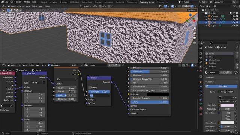Click the Noise texture Scale field
The image size is (240, 135).
[x=66, y=88]
